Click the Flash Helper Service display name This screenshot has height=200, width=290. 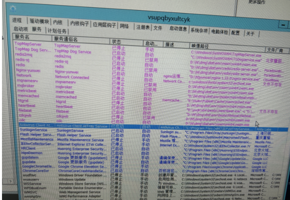74,135
